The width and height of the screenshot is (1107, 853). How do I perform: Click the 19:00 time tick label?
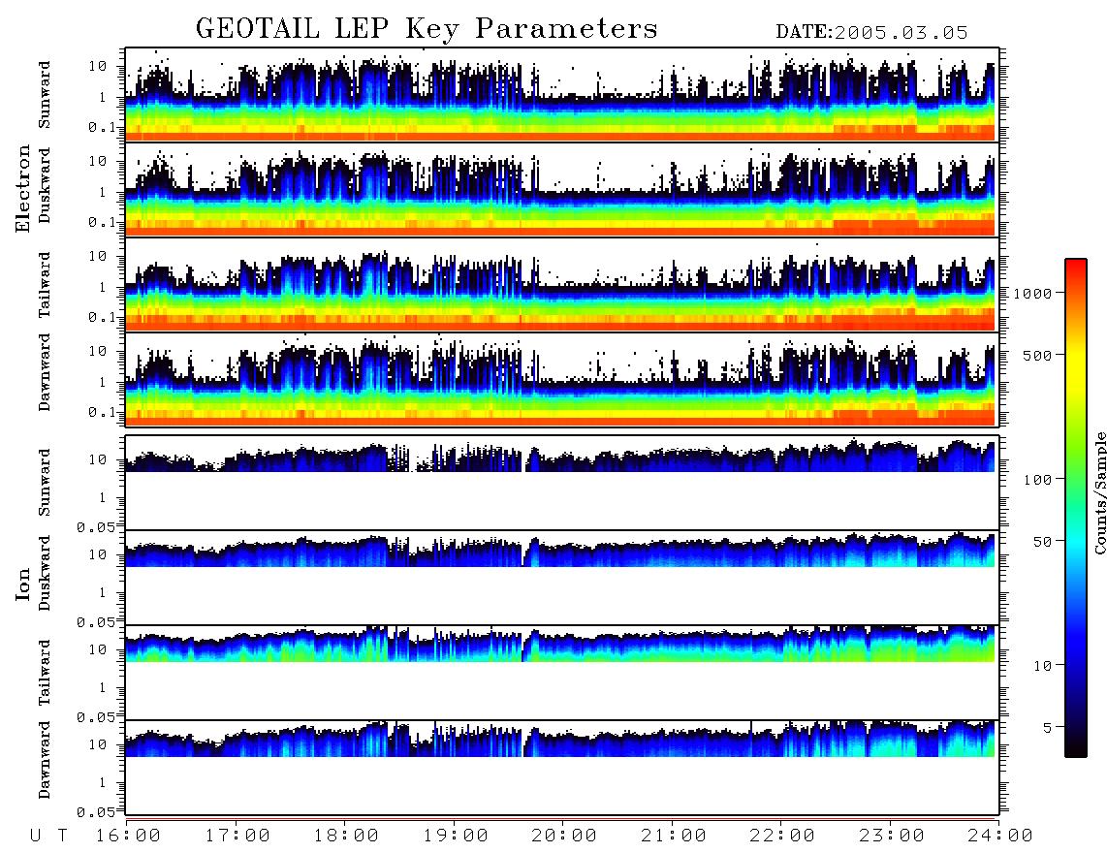click(456, 837)
